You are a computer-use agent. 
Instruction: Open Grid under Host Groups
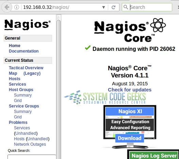18,101
